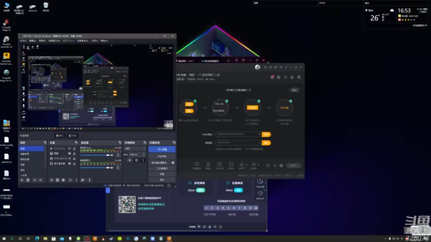The image size is (431, 242).
Task: Toggle visibility of image source in OBS
Action: coord(69,153)
